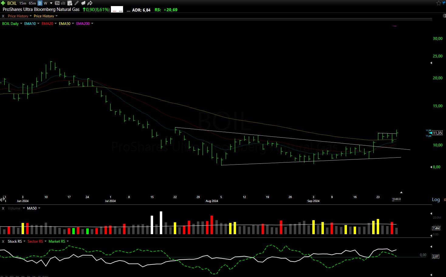Click the horizontal pan arrows icon on time axis

(x=3, y=199)
